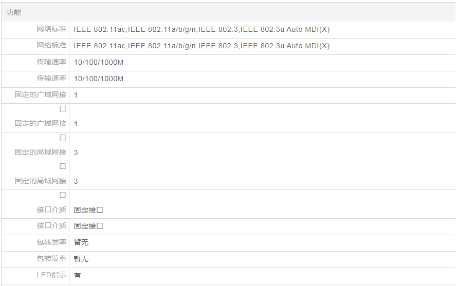
Task: Click the first 接口介质 row label
Action: pos(51,210)
